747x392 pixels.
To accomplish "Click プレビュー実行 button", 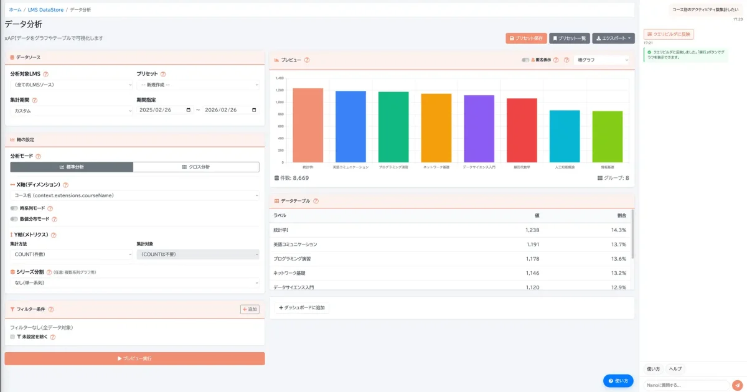I will [x=134, y=358].
